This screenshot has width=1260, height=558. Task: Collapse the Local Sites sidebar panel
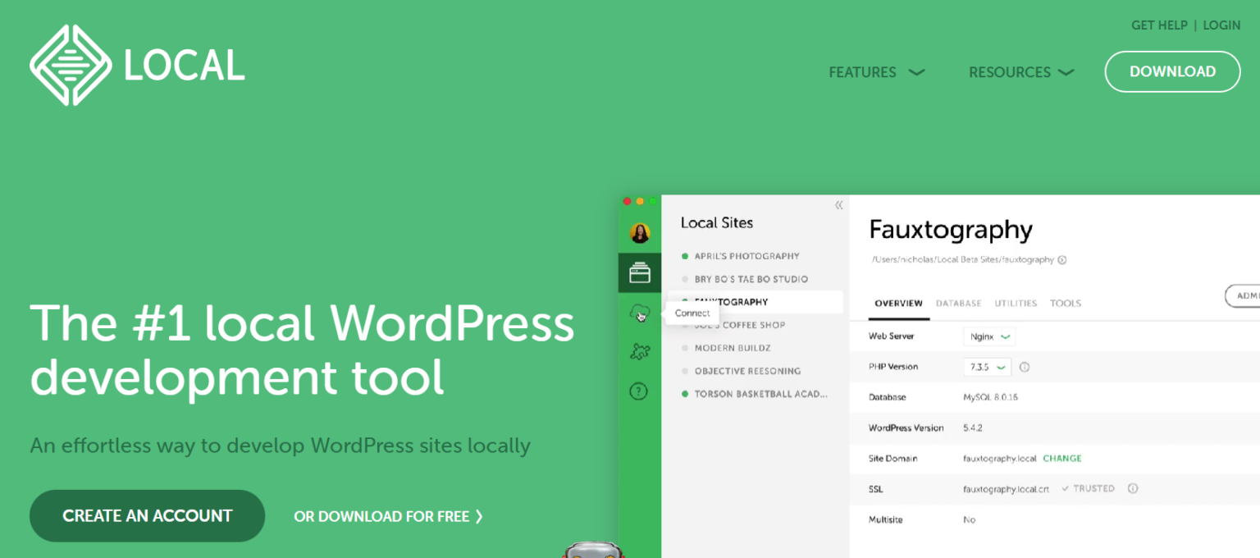(838, 205)
